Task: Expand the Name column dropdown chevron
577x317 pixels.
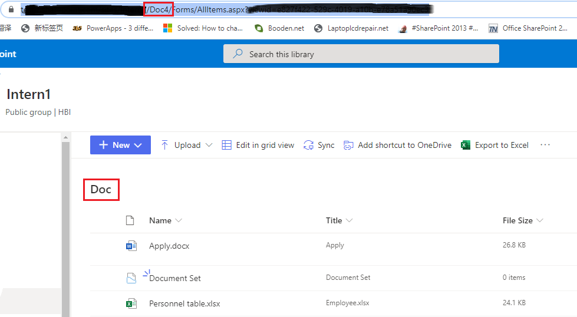Action: (179, 220)
